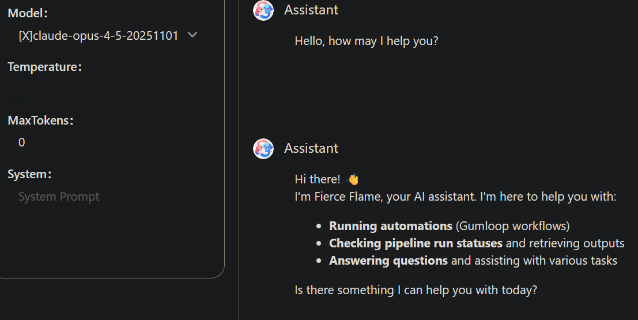Click the System label
Image resolution: width=638 pixels, height=320 pixels.
[x=30, y=174]
